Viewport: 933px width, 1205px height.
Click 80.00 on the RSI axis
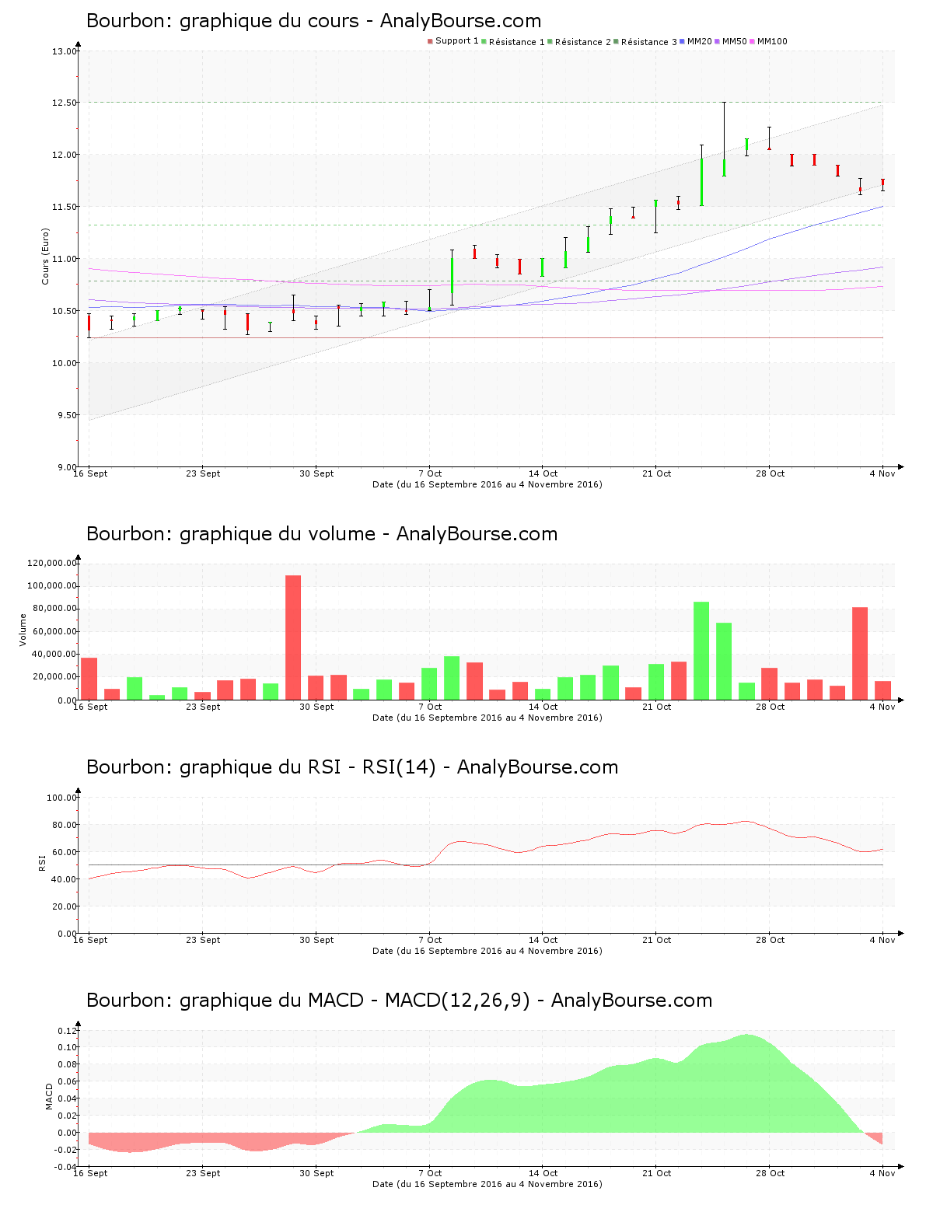pos(64,825)
